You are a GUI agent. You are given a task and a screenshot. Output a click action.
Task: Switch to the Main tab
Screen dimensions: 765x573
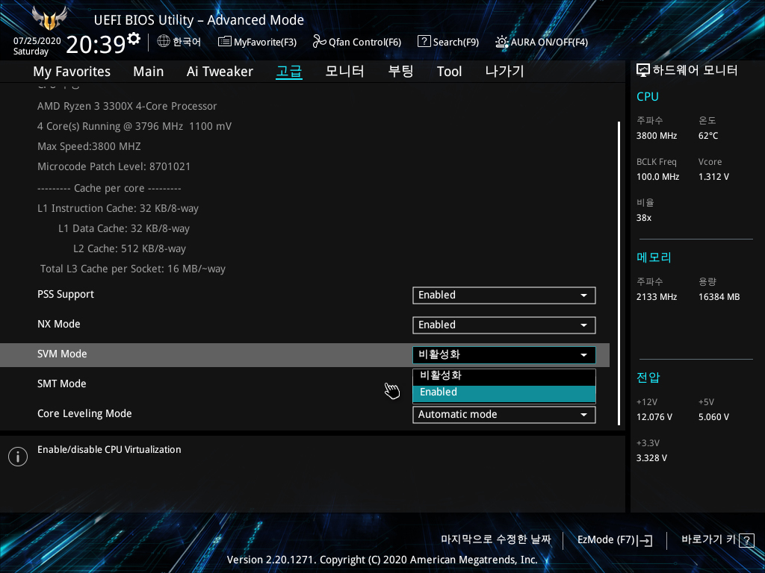tap(149, 72)
